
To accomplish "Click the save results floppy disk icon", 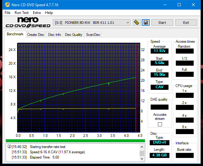I will coord(145,23).
